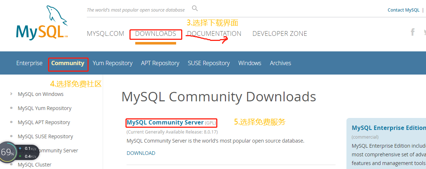This screenshot has width=426, height=169.
Task: Click the network speed monitor widget
Action: pos(20,153)
